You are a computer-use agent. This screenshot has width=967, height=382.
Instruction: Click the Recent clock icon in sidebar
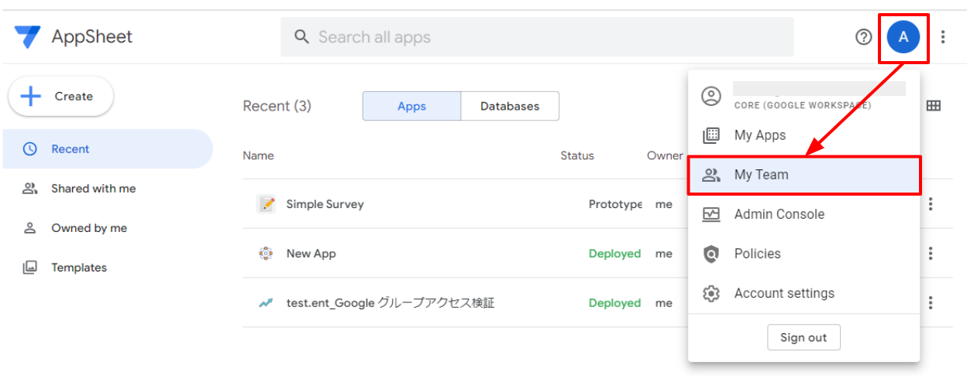click(x=30, y=149)
